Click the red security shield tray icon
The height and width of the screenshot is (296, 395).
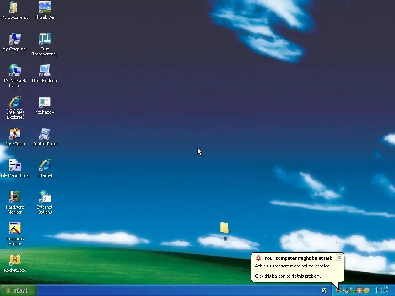[339, 291]
